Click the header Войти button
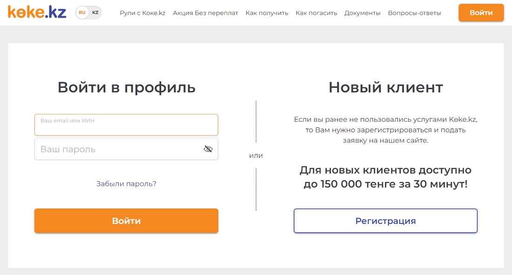Image resolution: width=512 pixels, height=275 pixels. coord(481,13)
